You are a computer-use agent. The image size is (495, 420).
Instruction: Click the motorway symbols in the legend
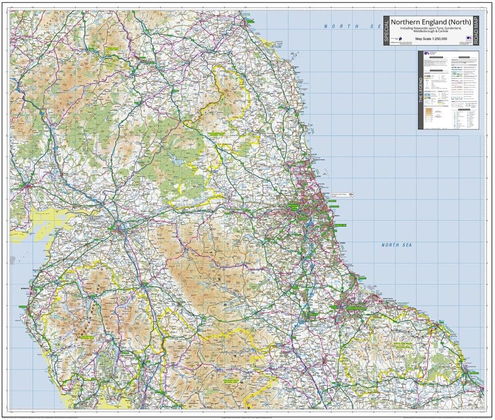(x=454, y=68)
